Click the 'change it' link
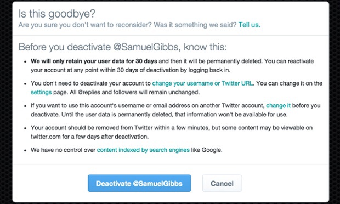This screenshot has height=204, width=340. [278, 106]
